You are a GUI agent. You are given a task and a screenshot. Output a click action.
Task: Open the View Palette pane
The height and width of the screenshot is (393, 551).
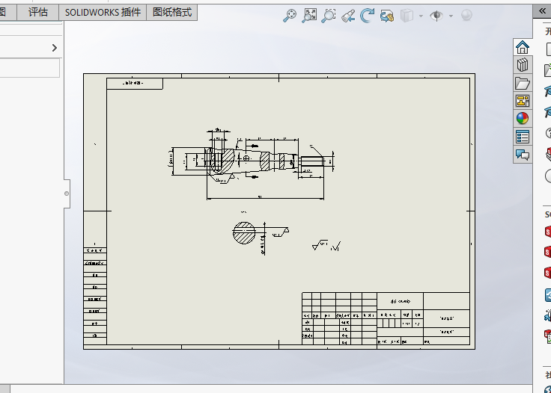click(523, 101)
